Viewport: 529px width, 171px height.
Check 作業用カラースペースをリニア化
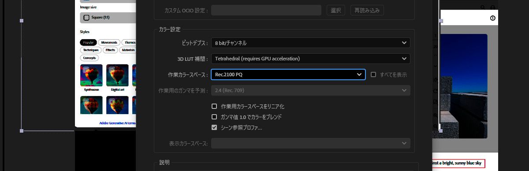[x=214, y=106]
